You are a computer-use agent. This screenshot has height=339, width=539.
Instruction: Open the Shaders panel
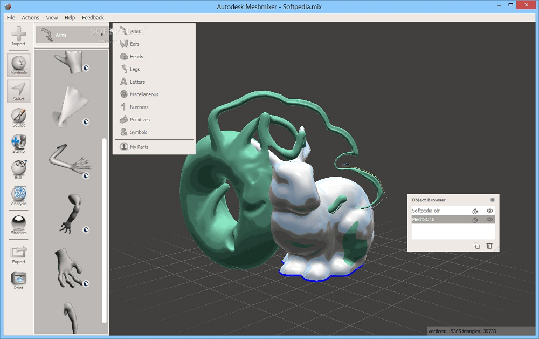(19, 224)
